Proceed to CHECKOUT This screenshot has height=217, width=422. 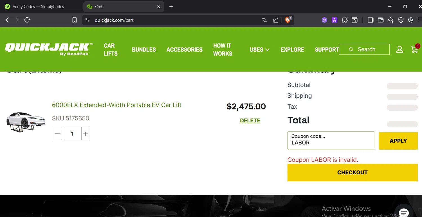(353, 172)
